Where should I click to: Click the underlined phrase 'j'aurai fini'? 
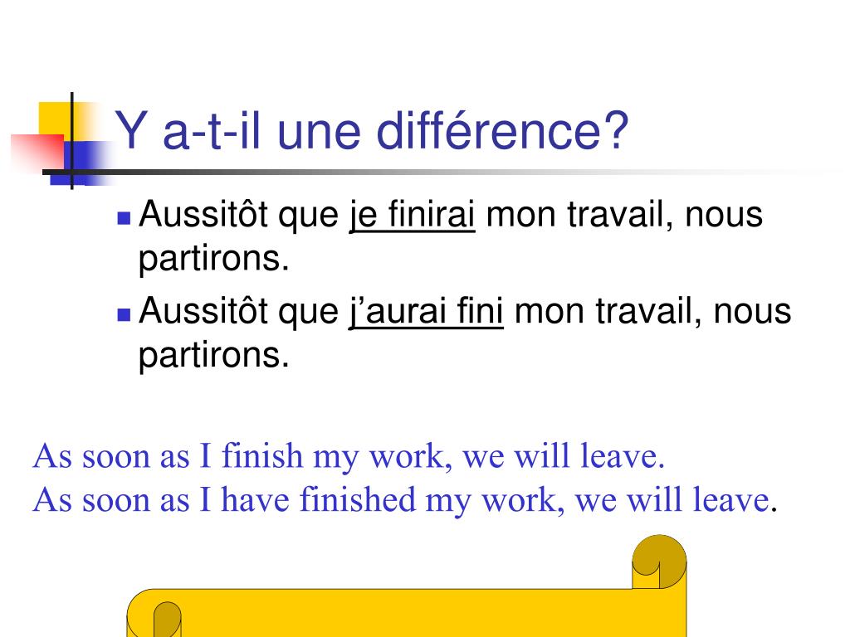426,311
